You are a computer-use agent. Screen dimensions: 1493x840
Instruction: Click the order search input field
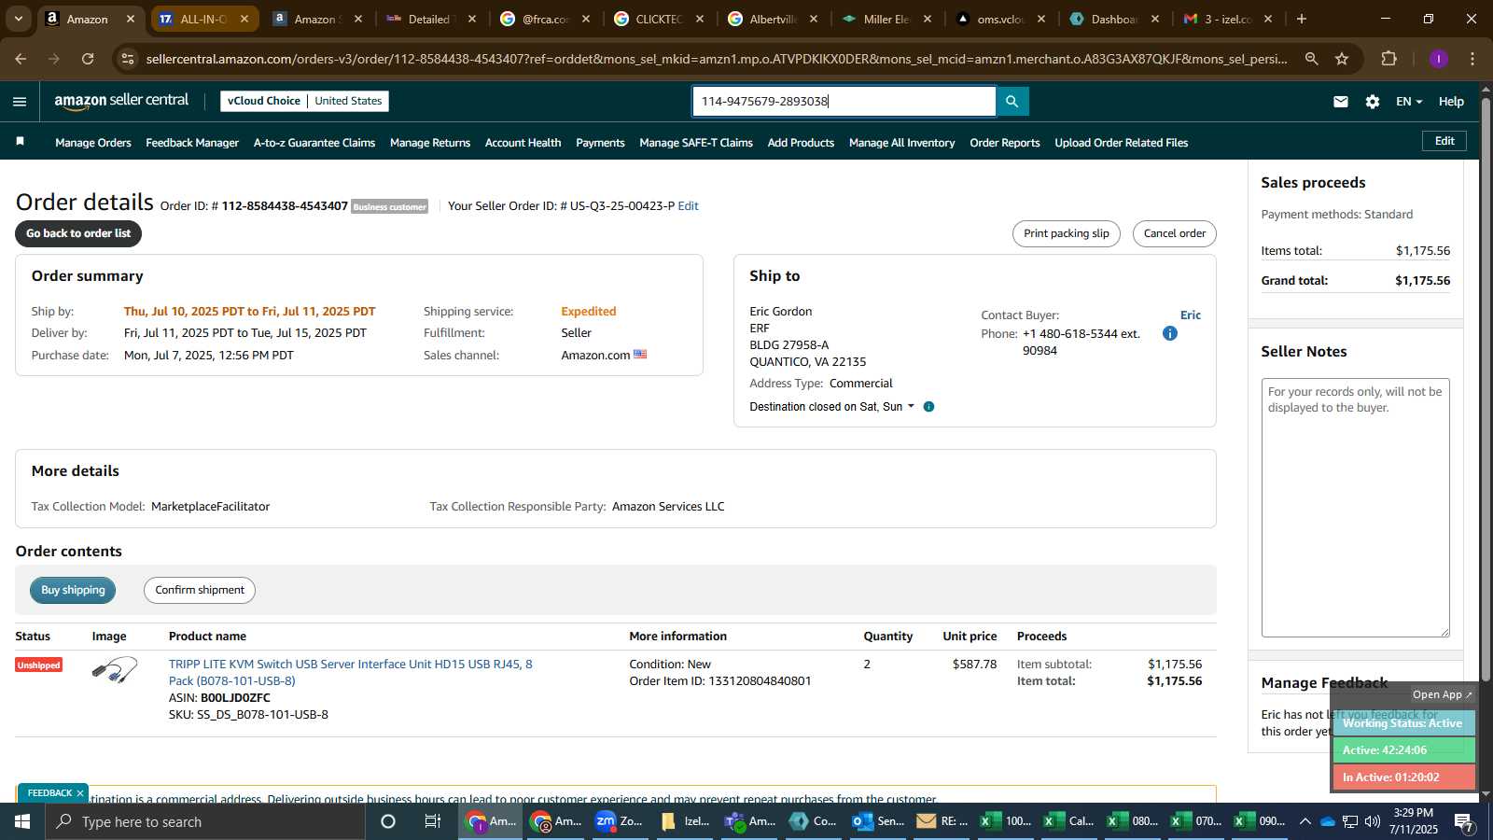844,101
